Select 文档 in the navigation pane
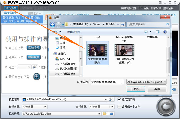180x119 pixels. click(x=61, y=43)
